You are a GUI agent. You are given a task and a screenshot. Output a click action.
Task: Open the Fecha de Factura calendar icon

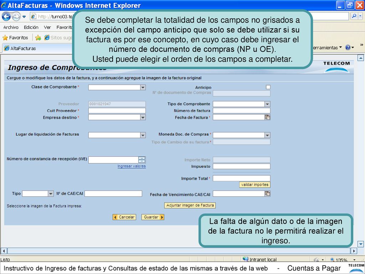(x=267, y=117)
